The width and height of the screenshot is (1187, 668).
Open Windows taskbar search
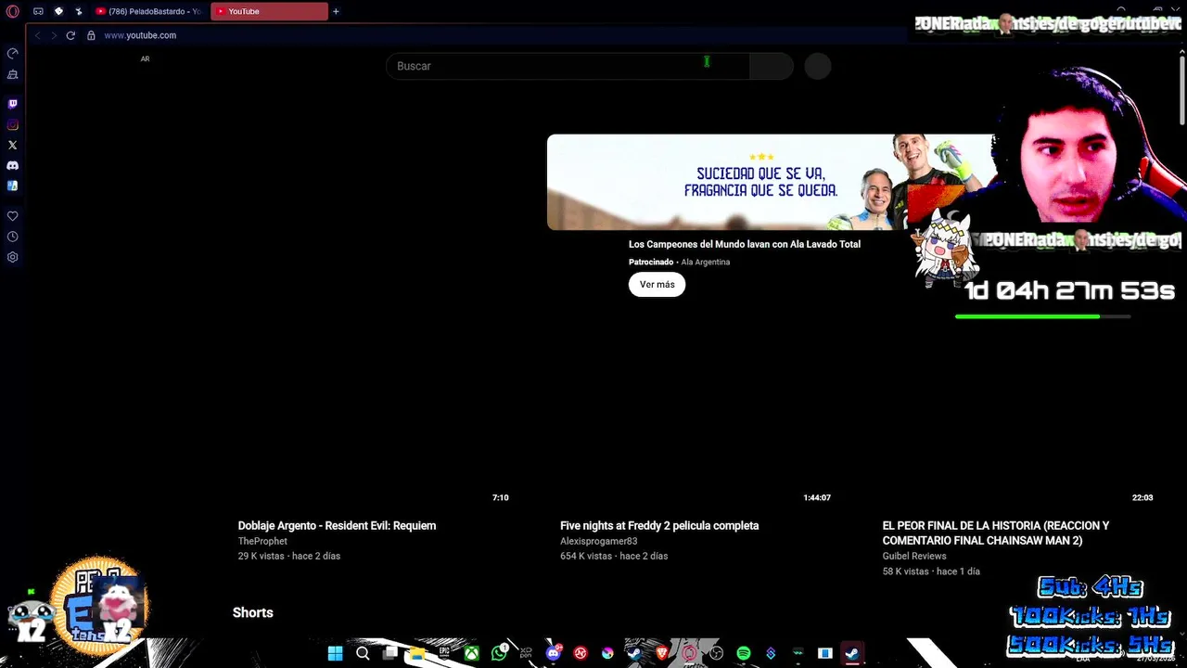(363, 653)
